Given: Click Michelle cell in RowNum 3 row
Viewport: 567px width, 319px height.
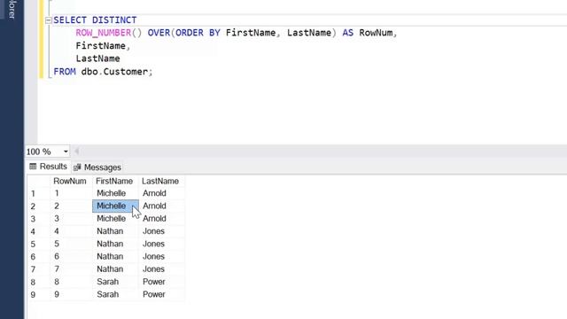Looking at the screenshot, I should [x=115, y=219].
